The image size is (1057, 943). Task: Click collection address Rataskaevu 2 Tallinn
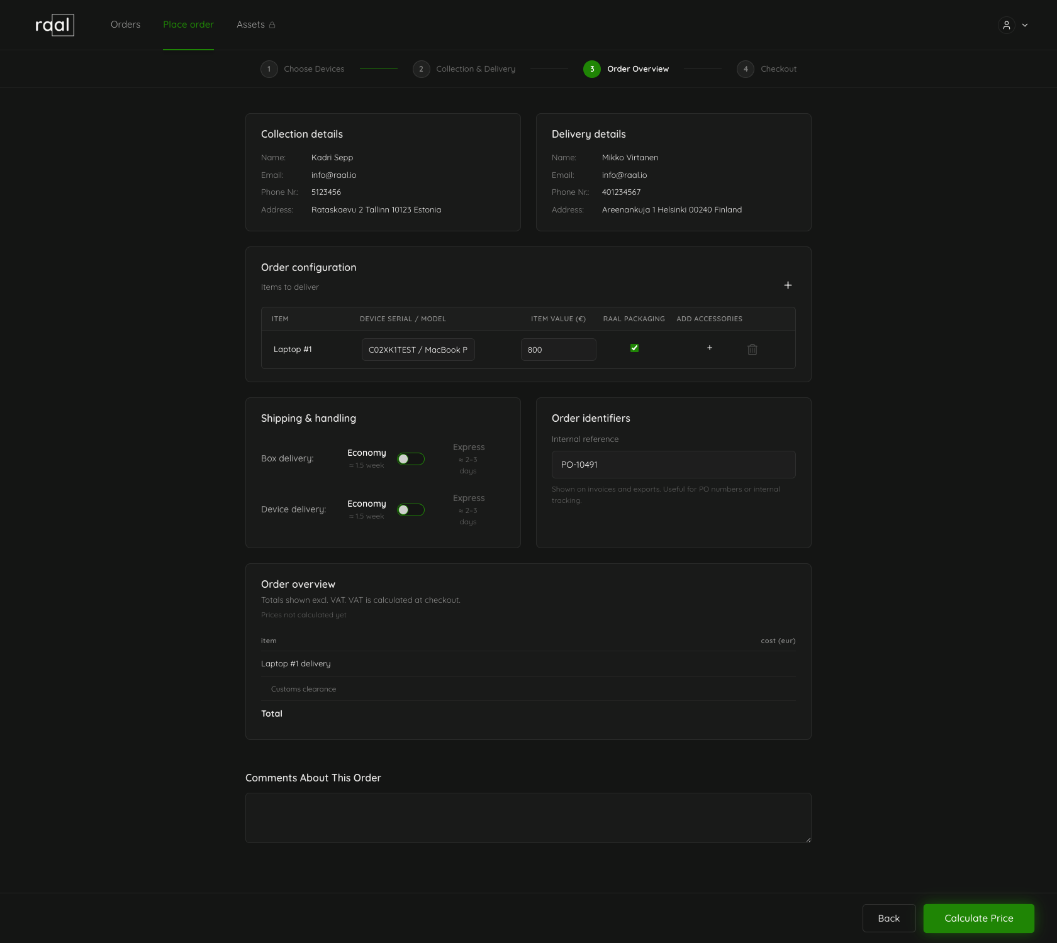tap(376, 210)
